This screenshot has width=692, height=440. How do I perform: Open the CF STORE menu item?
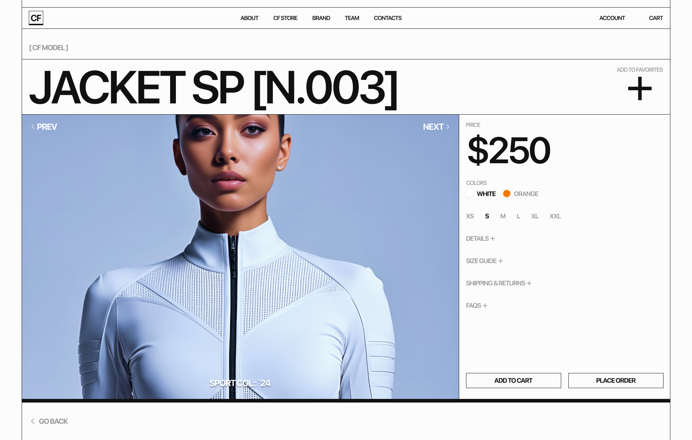point(285,18)
